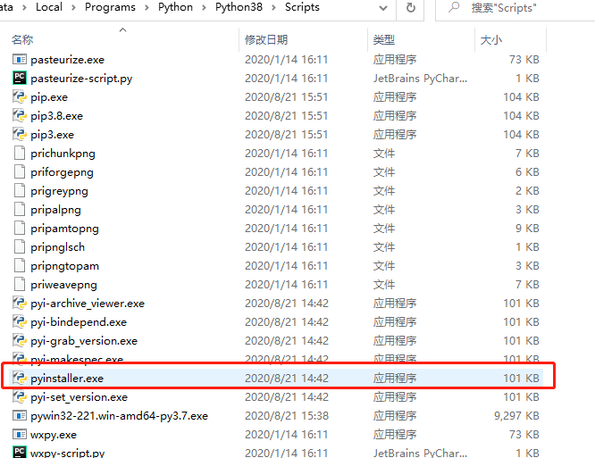This screenshot has height=458, width=595.
Task: Click the 2020/8/21 15:38 date value
Action: (287, 416)
